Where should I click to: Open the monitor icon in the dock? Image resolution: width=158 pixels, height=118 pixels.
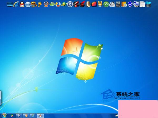click(x=10, y=4)
